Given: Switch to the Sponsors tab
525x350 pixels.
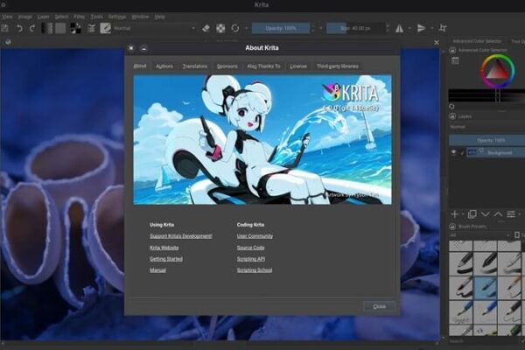Looking at the screenshot, I should [227, 66].
